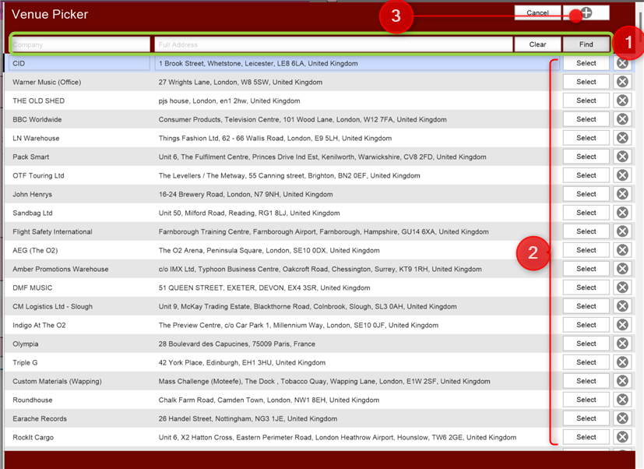The height and width of the screenshot is (469, 644).
Task: Remove the RockIt Cargo venue row
Action: [x=622, y=437]
